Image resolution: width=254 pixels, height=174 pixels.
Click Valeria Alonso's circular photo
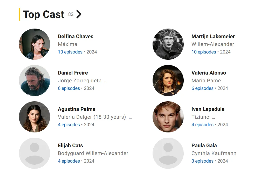[x=168, y=81]
